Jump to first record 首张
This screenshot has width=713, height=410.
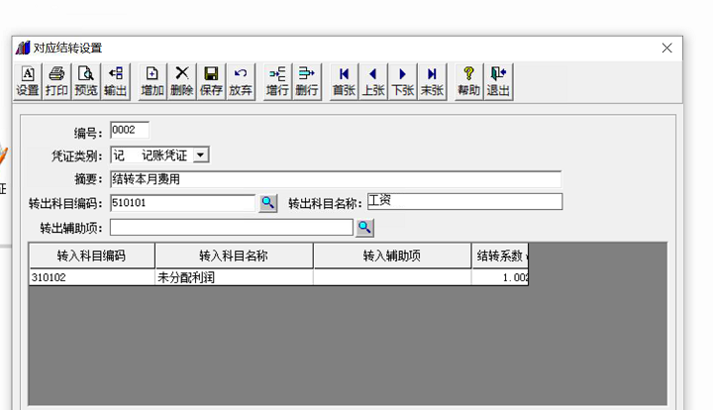[344, 81]
